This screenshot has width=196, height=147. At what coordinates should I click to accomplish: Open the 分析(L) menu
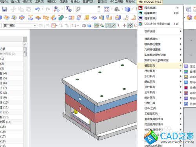(x=75, y=2)
